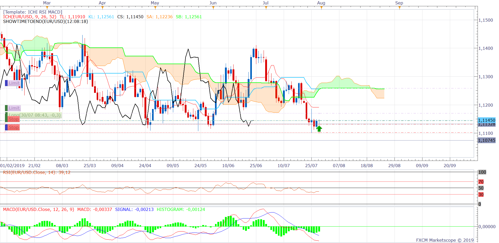This screenshot has height=243, width=499.
Task: Select the Aug month marker
Action: coord(321,3)
